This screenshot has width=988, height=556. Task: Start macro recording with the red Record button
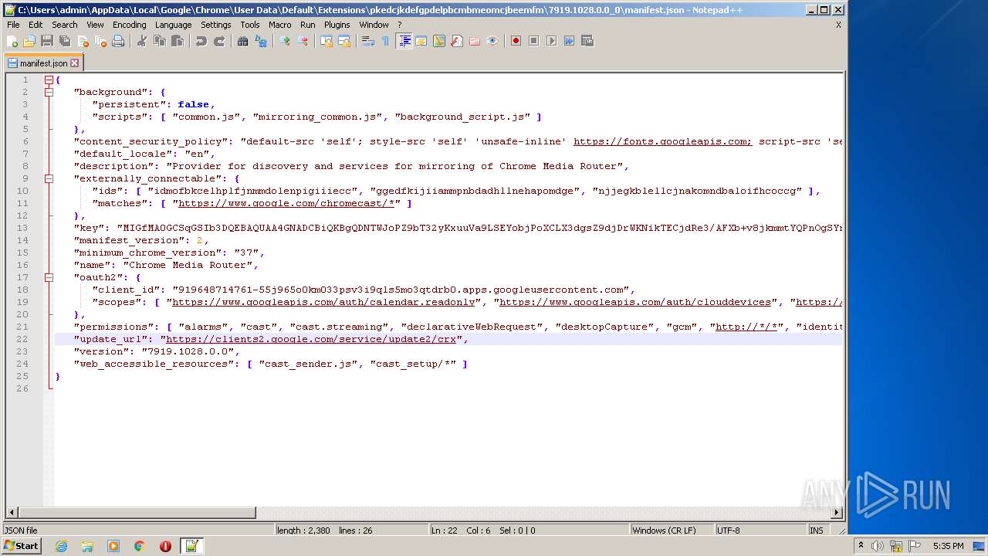516,41
